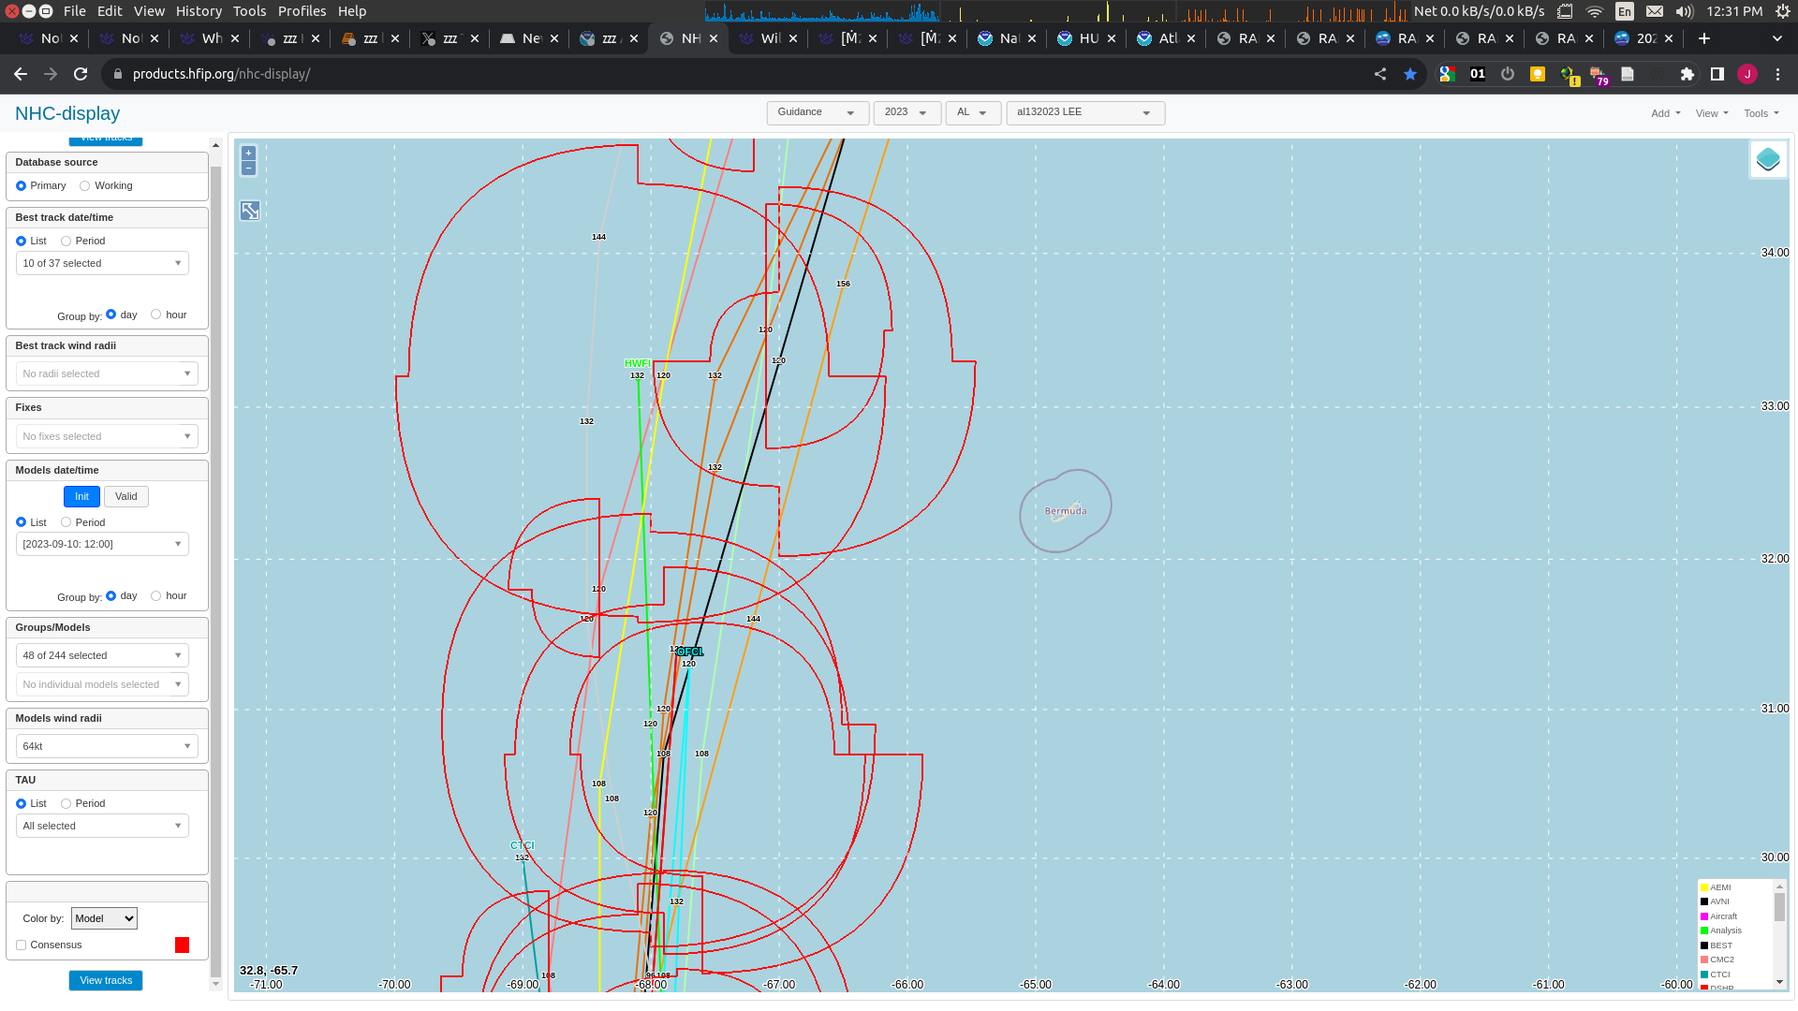Click the red consensus color swatch
The image size is (1798, 1011).
click(182, 945)
